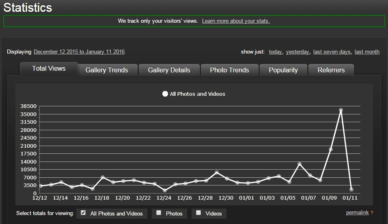Show stats for last seven days

[x=332, y=52]
